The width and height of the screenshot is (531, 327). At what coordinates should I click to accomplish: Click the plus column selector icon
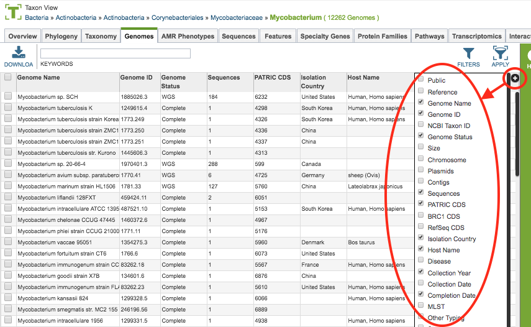[x=515, y=78]
